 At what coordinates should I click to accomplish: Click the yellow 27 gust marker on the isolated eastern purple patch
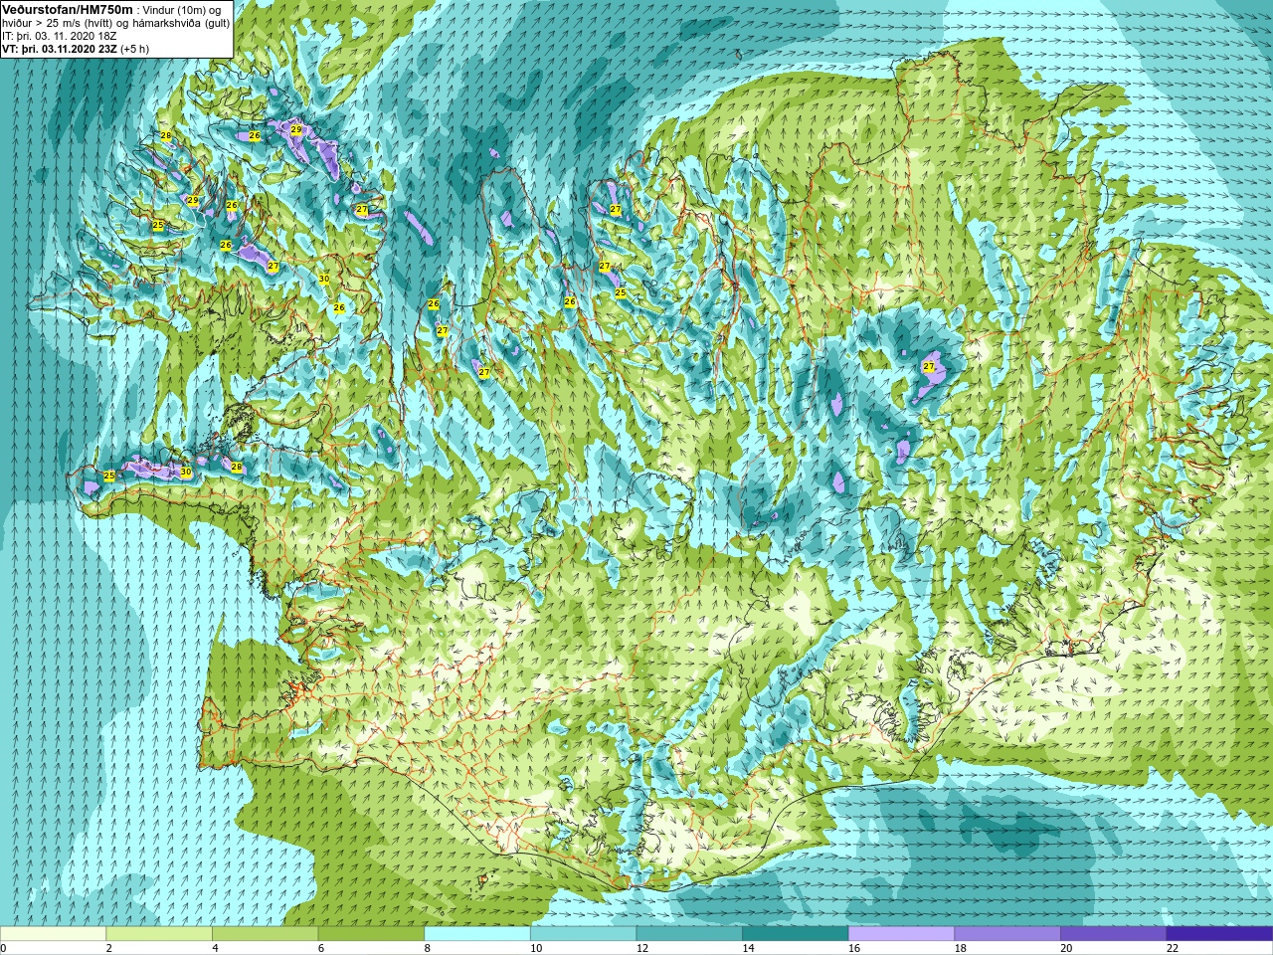[929, 367]
